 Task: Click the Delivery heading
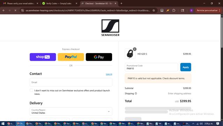pyautogui.click(x=36, y=103)
